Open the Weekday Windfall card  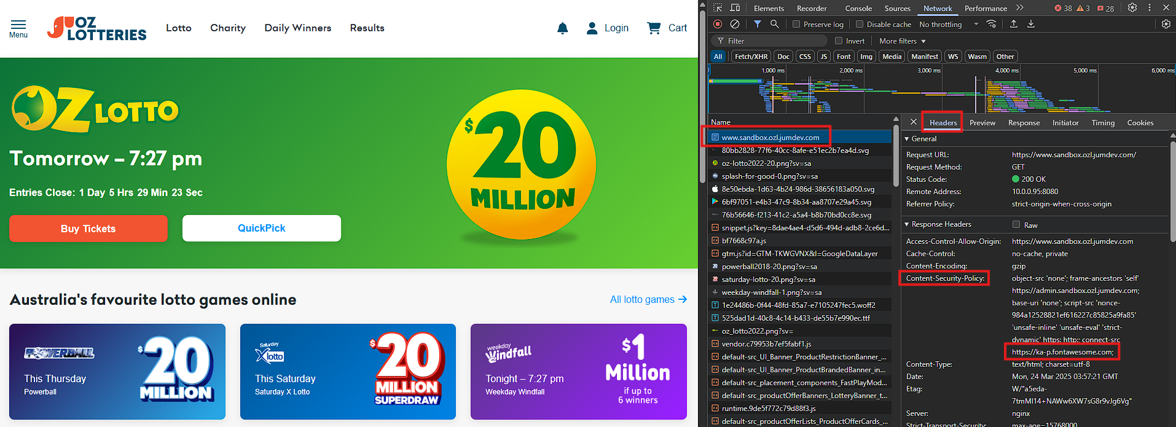[579, 372]
